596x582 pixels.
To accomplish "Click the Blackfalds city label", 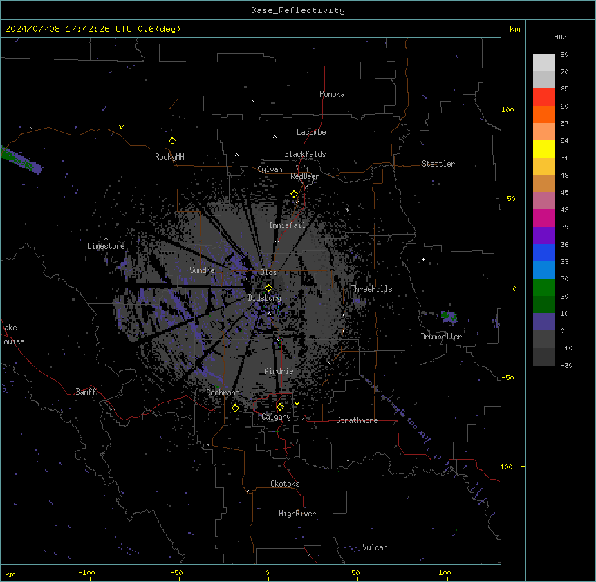I will coord(305,154).
